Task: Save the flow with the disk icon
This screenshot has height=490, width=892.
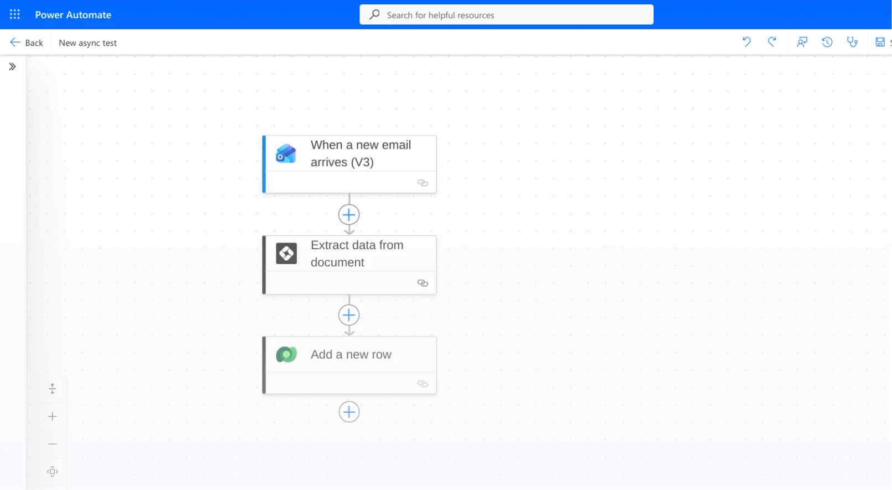Action: click(880, 42)
